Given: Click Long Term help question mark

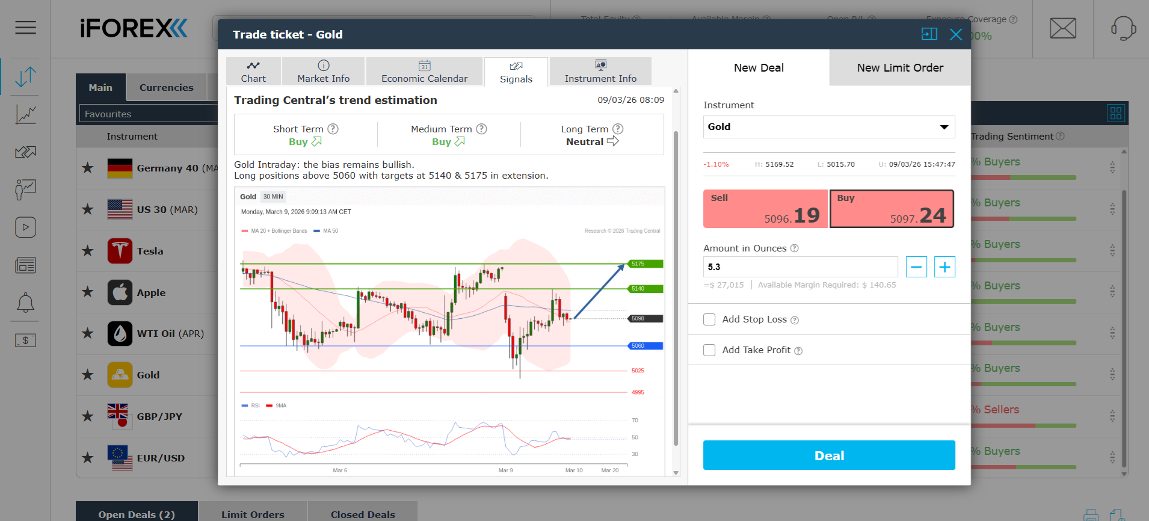Looking at the screenshot, I should (x=618, y=129).
